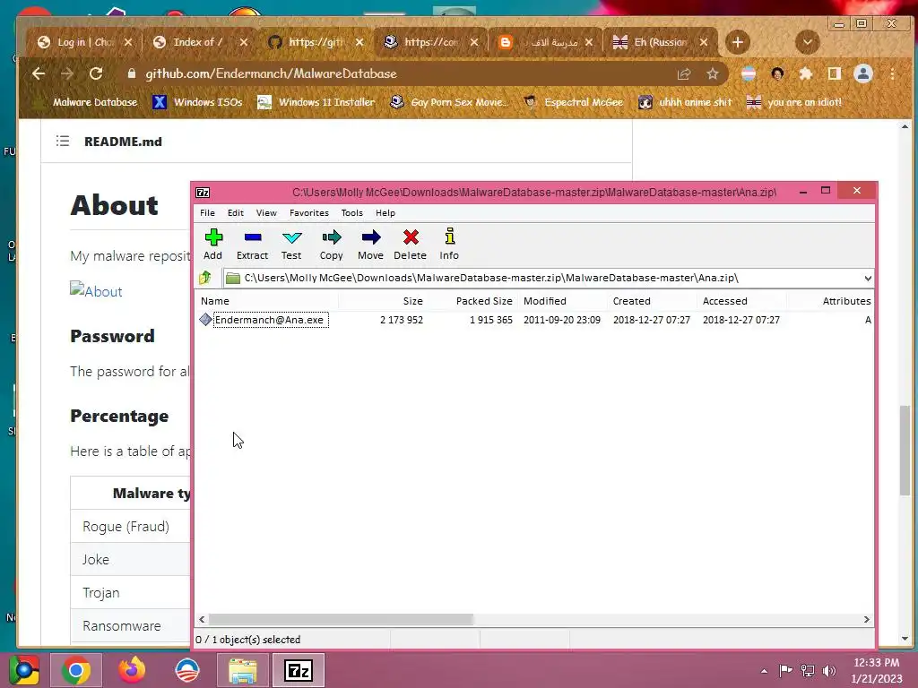This screenshot has width=918, height=688.
Task: Open the README outline list icon
Action: (x=63, y=141)
